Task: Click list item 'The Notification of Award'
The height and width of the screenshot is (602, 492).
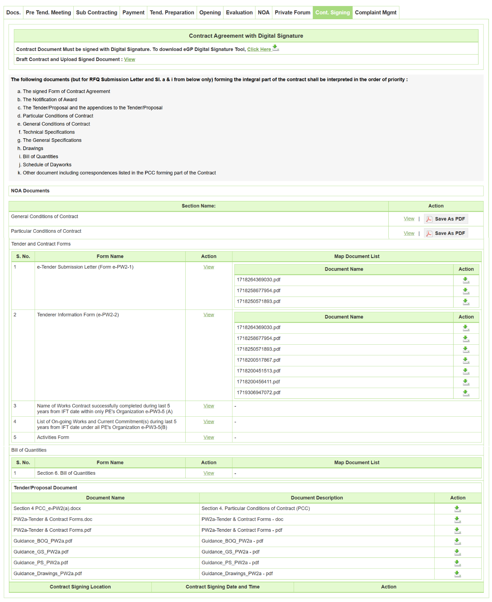Action: tap(50, 100)
